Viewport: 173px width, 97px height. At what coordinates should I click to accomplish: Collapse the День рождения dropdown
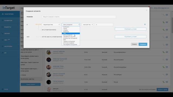click(71, 25)
